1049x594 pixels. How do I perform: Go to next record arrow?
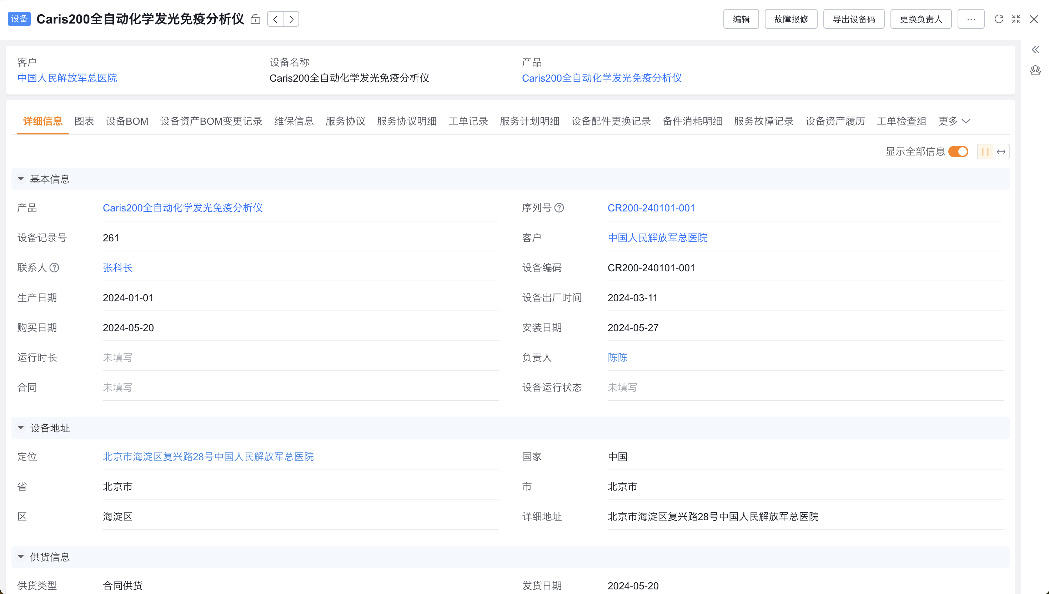pyautogui.click(x=291, y=19)
